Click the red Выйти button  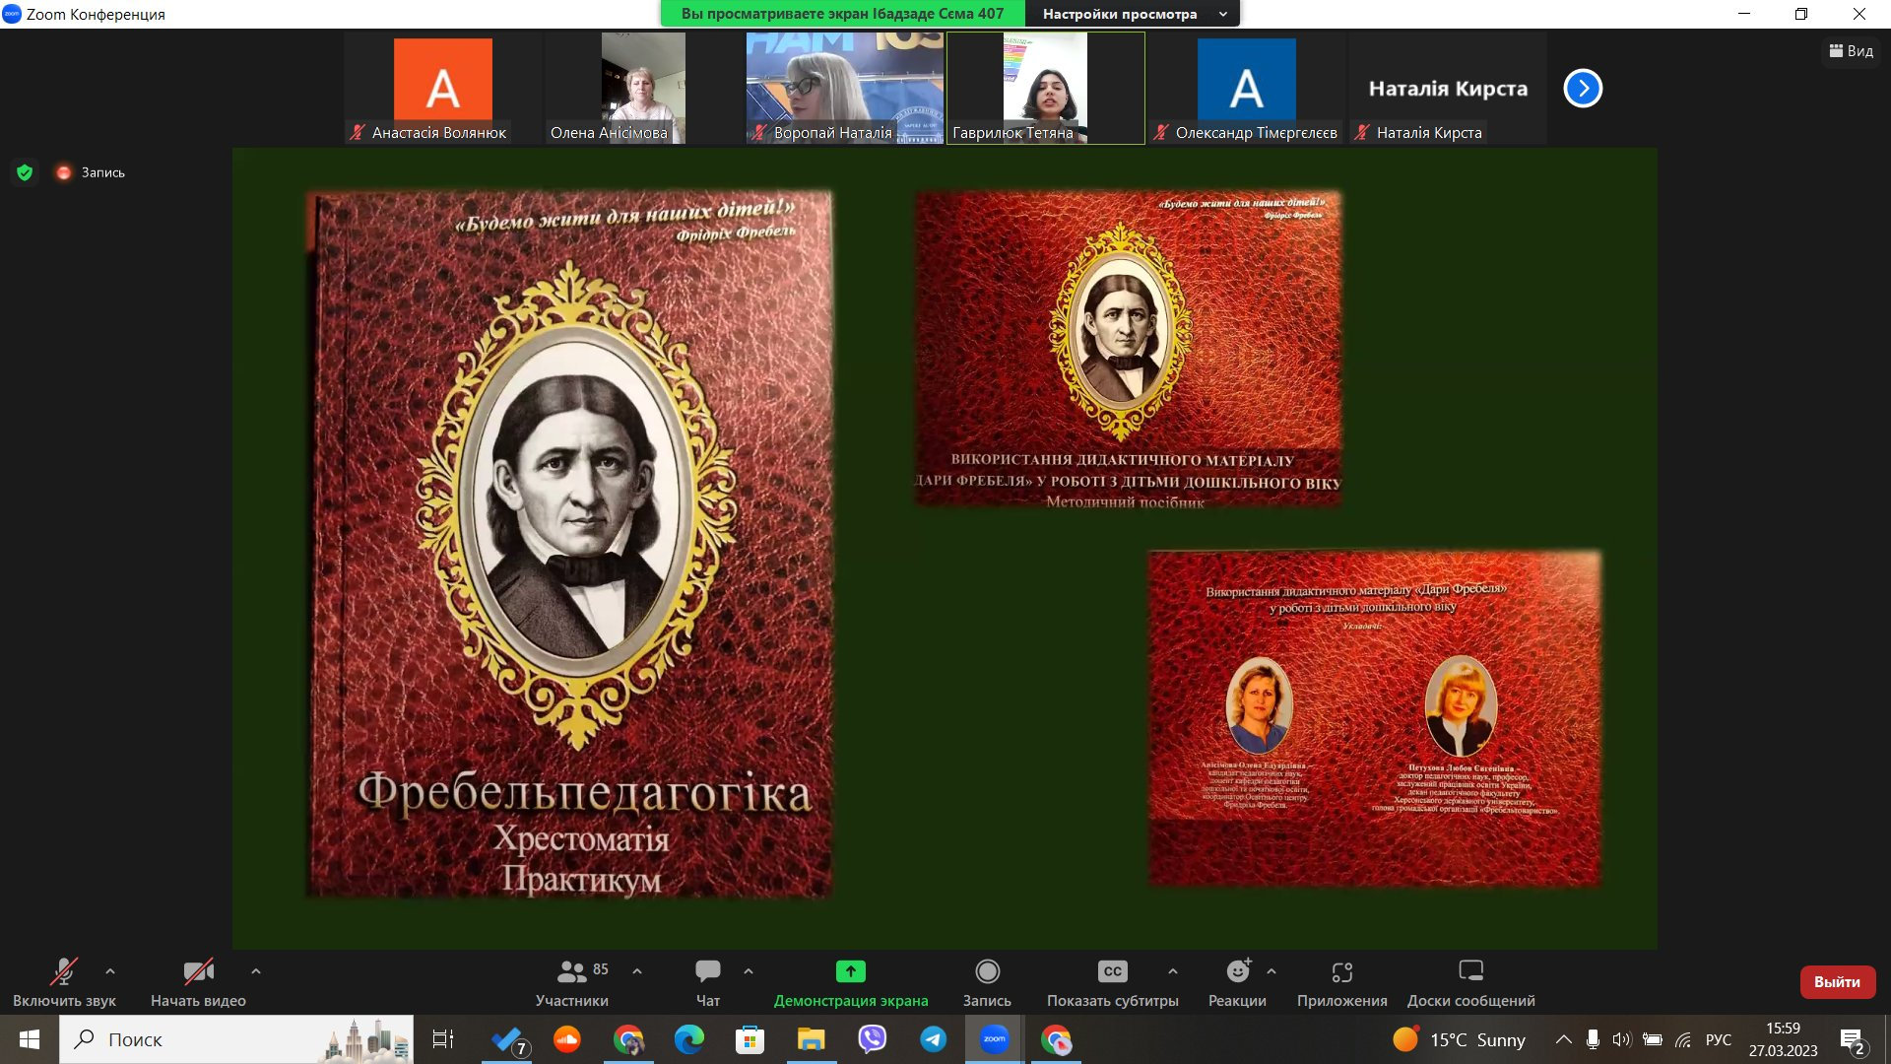coord(1837,982)
